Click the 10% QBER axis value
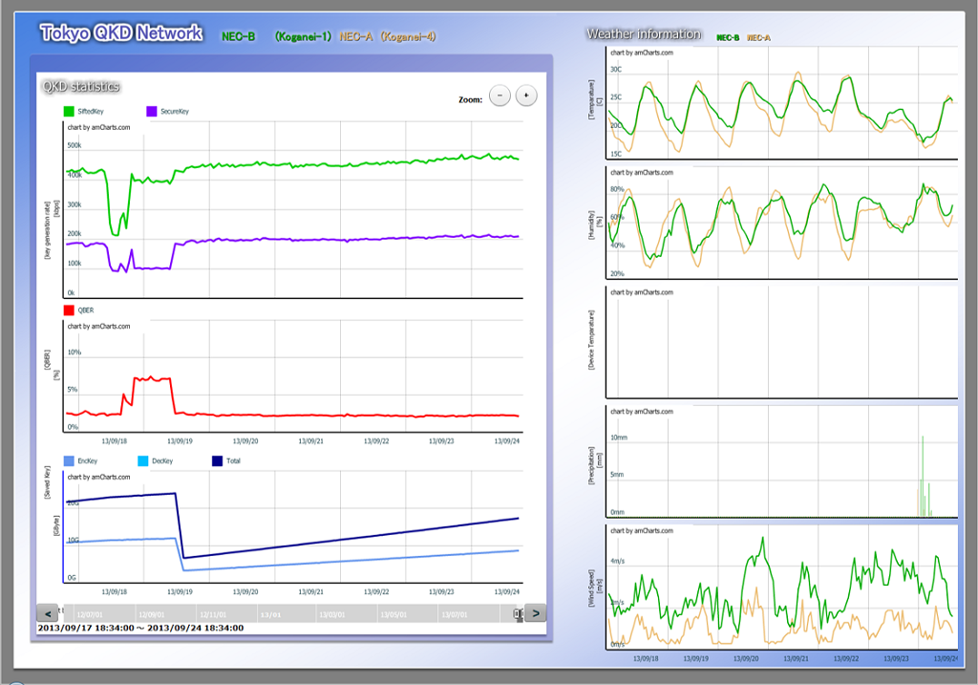The height and width of the screenshot is (685, 978). point(74,353)
